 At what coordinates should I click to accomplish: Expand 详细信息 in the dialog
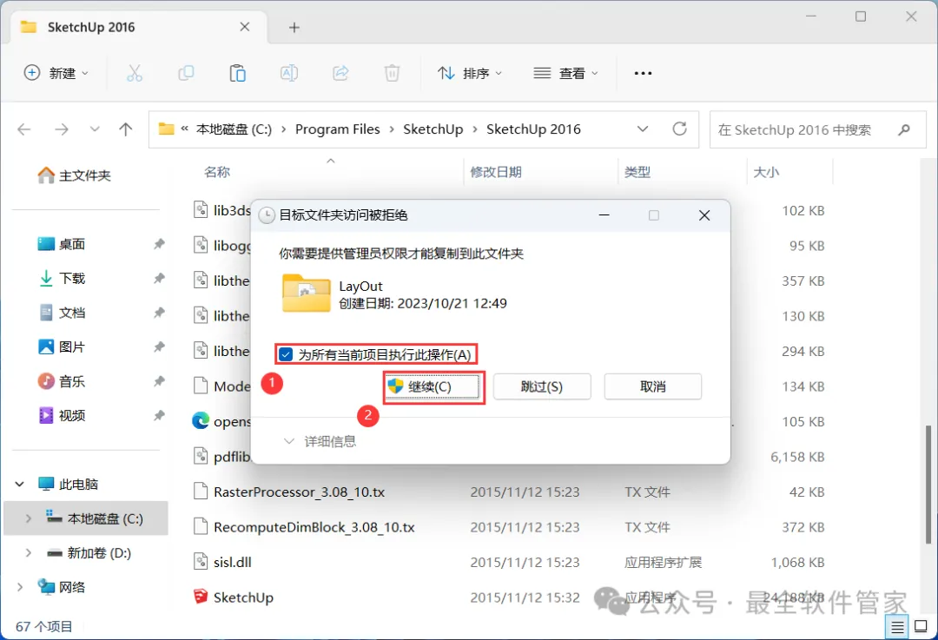pos(320,441)
